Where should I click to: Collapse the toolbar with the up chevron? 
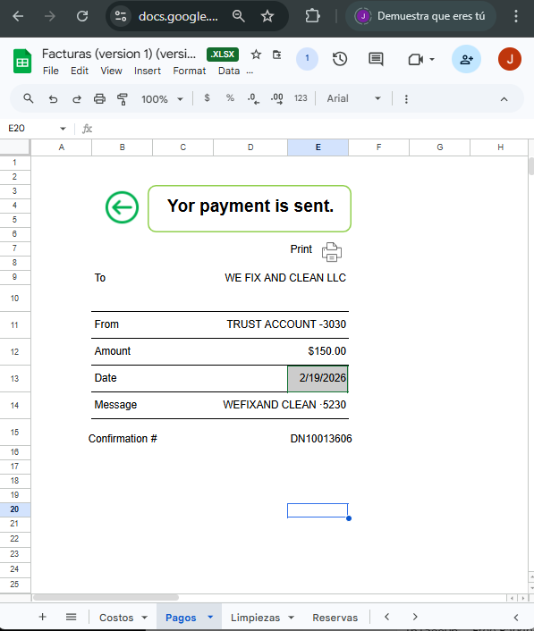[x=504, y=99]
